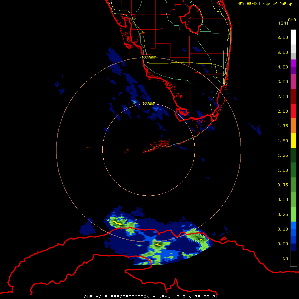Click the 0.50 legend value

[x=283, y=200]
